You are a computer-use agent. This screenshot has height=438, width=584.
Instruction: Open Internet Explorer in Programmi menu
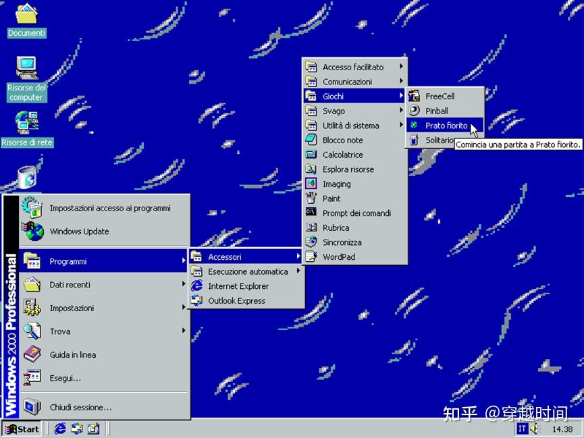(246, 286)
